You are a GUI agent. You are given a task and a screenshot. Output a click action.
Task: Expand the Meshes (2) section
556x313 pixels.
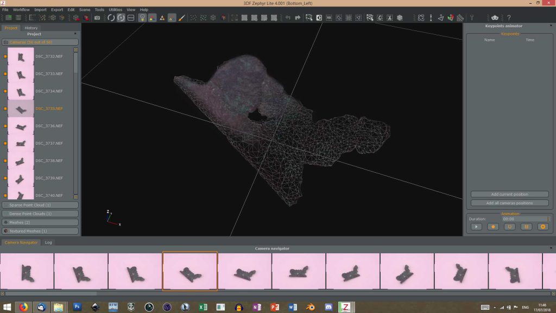40,222
